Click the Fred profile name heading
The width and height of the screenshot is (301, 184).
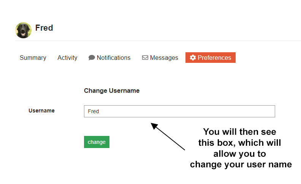click(x=44, y=28)
